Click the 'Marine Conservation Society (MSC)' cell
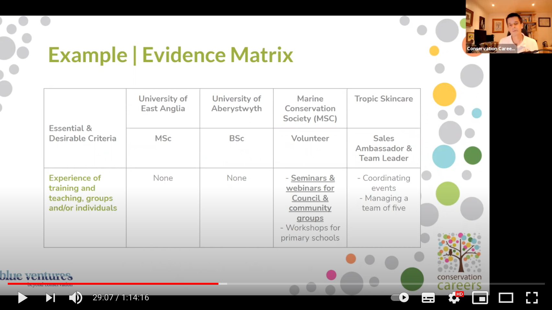Image resolution: width=552 pixels, height=310 pixels. click(x=310, y=108)
